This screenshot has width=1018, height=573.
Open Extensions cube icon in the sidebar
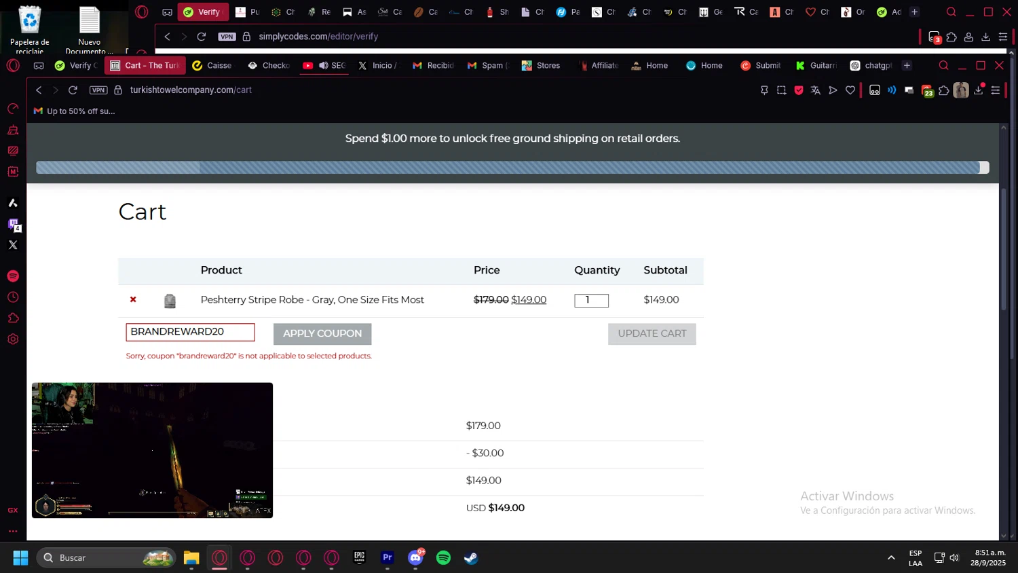(13, 318)
